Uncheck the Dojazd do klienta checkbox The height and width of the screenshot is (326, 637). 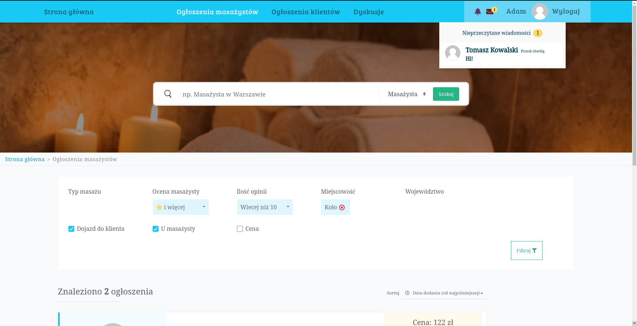[x=71, y=229]
